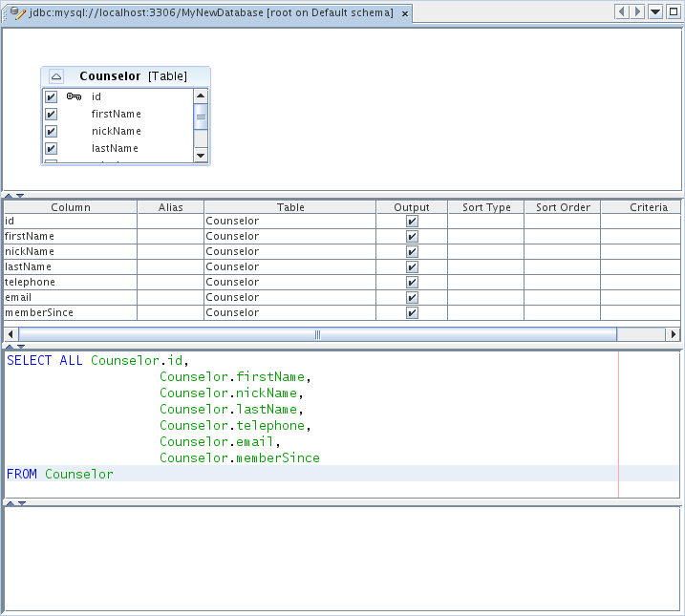
Task: Open the document list dropdown arrow
Action: click(x=655, y=11)
